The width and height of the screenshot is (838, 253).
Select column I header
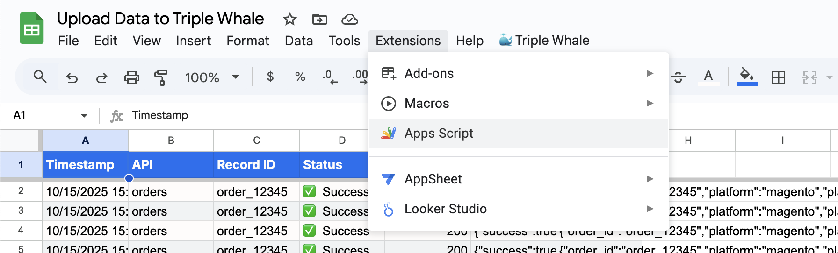pos(783,141)
